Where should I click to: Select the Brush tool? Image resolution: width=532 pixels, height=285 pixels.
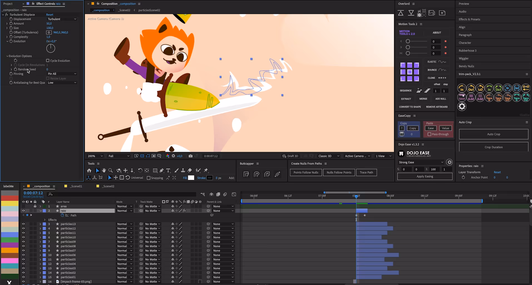(x=176, y=171)
